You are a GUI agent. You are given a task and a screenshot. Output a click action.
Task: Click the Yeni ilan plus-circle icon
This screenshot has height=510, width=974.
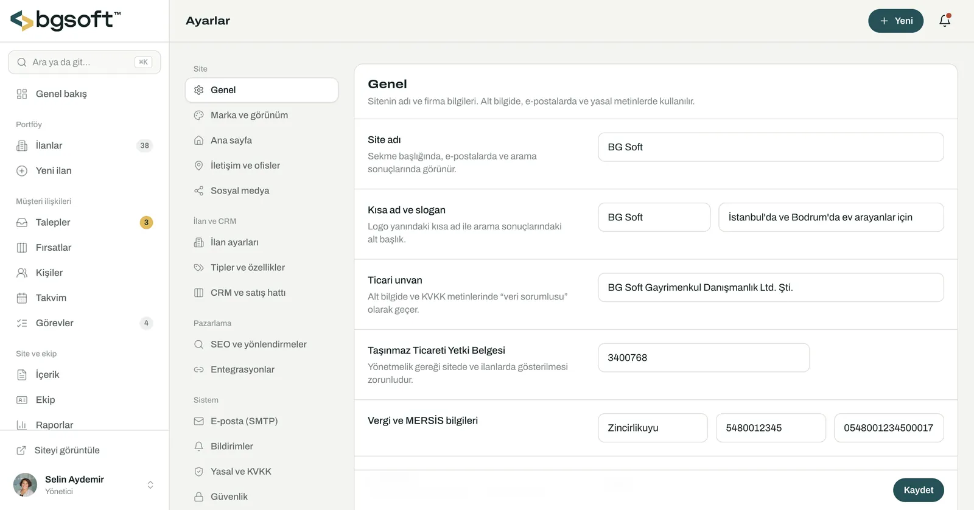point(22,171)
